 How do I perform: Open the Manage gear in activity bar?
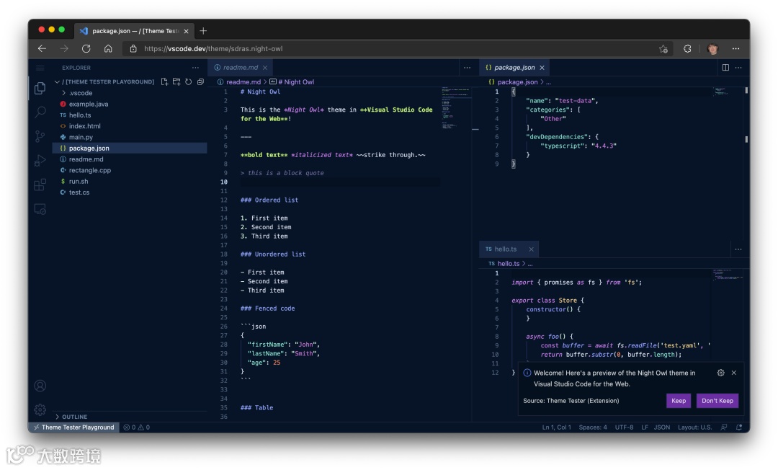click(40, 409)
